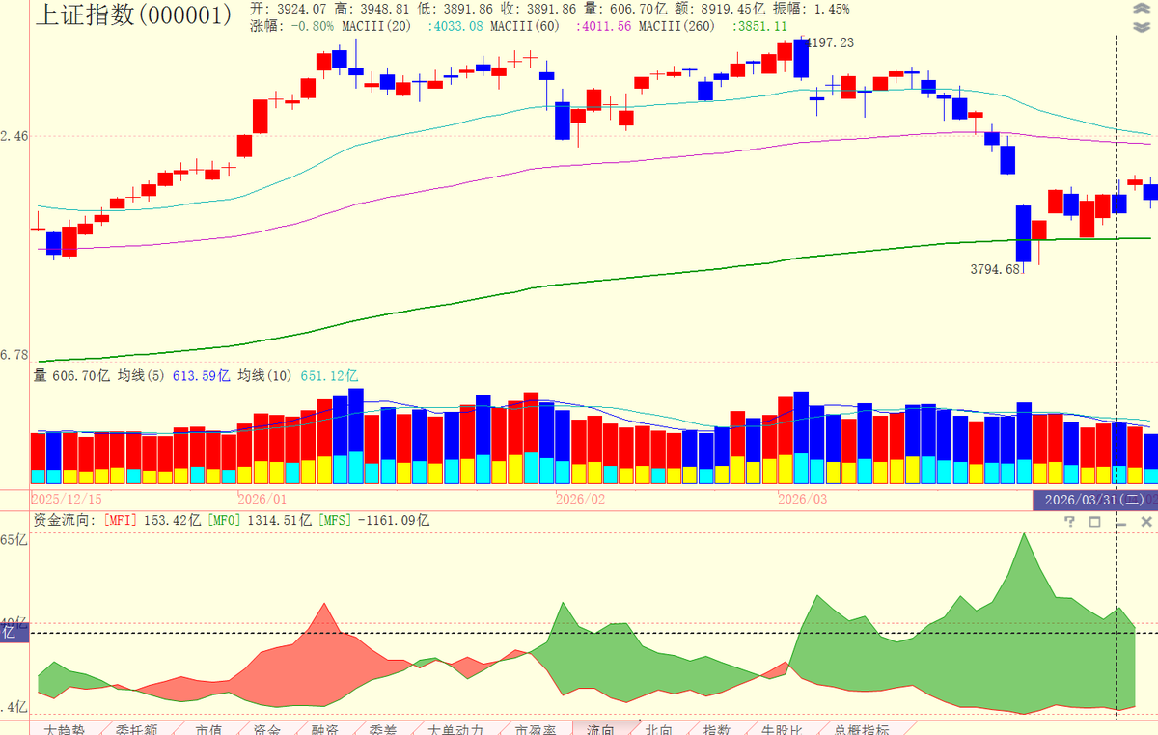Click the 振幅 1.45% readout

(x=811, y=9)
